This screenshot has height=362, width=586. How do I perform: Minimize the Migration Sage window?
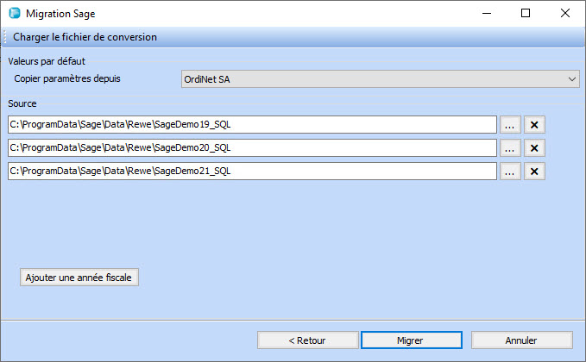click(486, 13)
